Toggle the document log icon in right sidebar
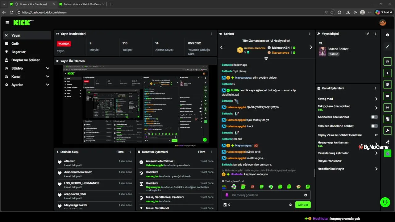Screen dimensions: 395x222 (x=388, y=84)
